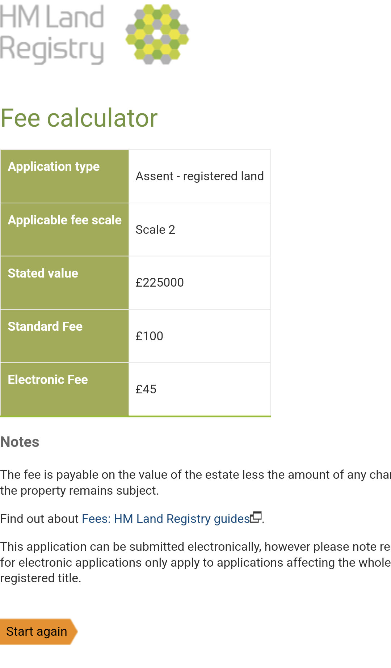Select the Application type header cell
Viewport: 391px width, 668px height.
point(64,176)
